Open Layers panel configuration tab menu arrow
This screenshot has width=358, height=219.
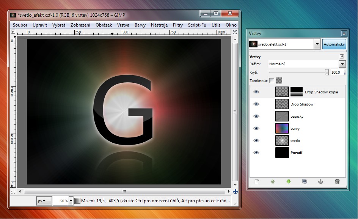click(x=342, y=57)
